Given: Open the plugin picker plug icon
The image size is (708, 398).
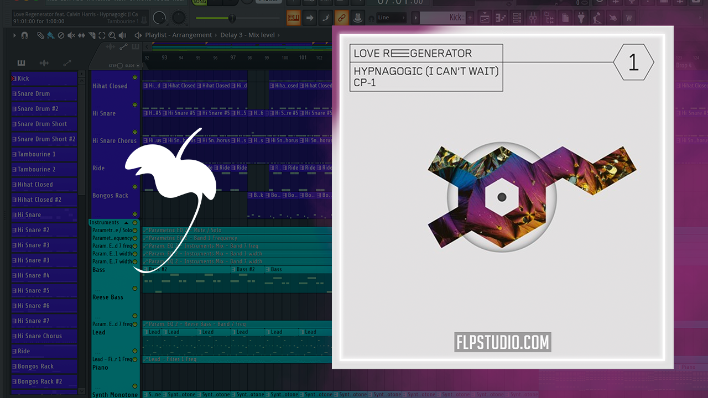Looking at the screenshot, I should tap(581, 18).
